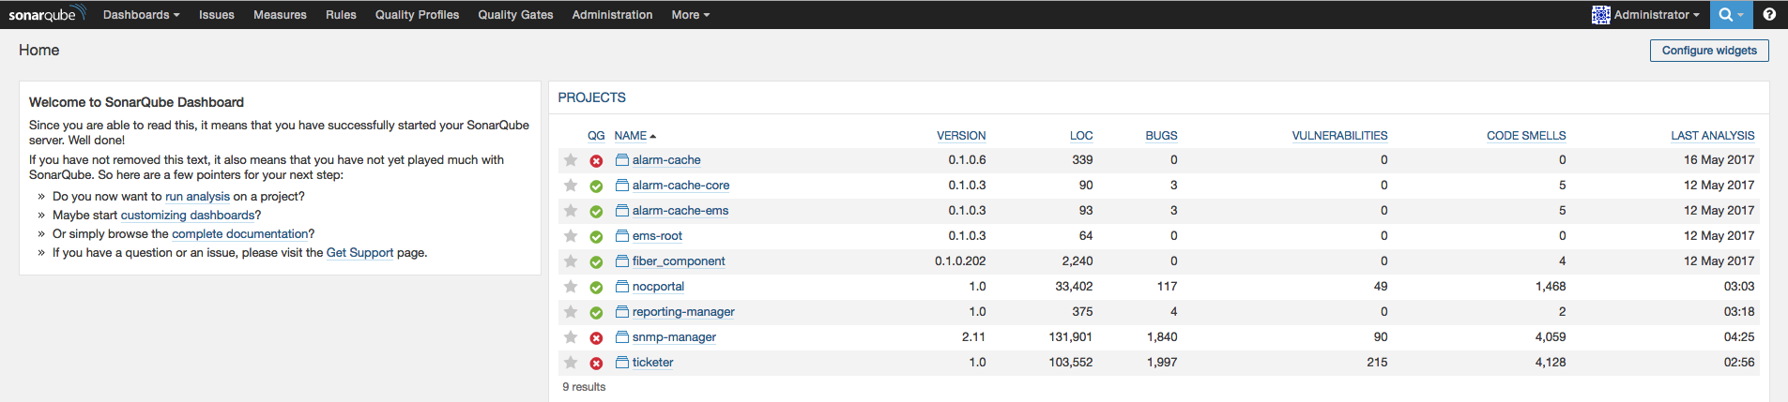Click the red quality gate icon for ticketer

(596, 364)
